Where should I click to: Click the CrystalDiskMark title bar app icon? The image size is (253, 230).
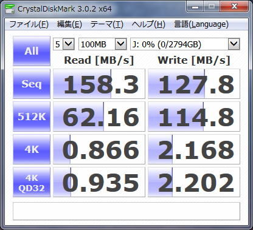[x=10, y=8]
